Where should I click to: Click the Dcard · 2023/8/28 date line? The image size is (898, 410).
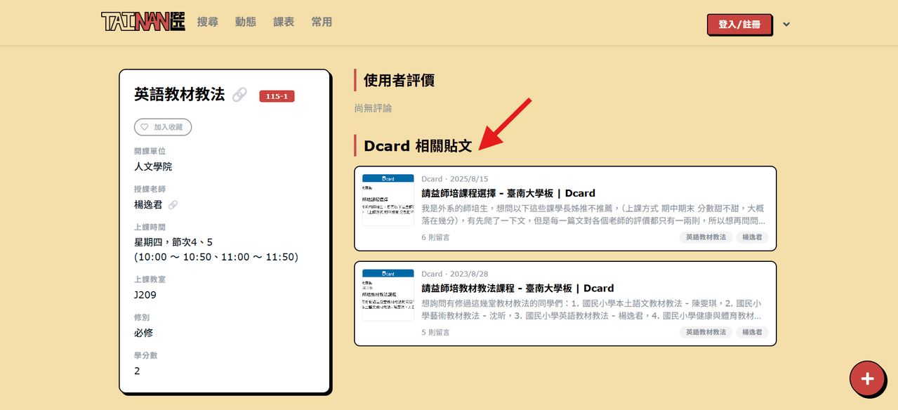click(454, 274)
